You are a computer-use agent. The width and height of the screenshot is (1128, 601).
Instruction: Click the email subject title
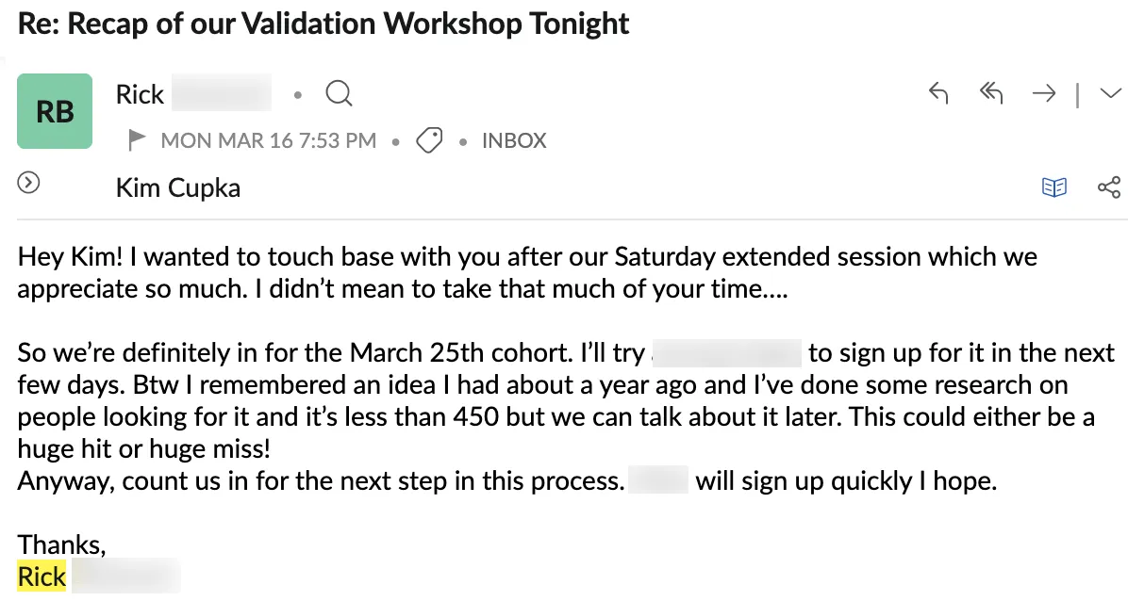coord(323,23)
